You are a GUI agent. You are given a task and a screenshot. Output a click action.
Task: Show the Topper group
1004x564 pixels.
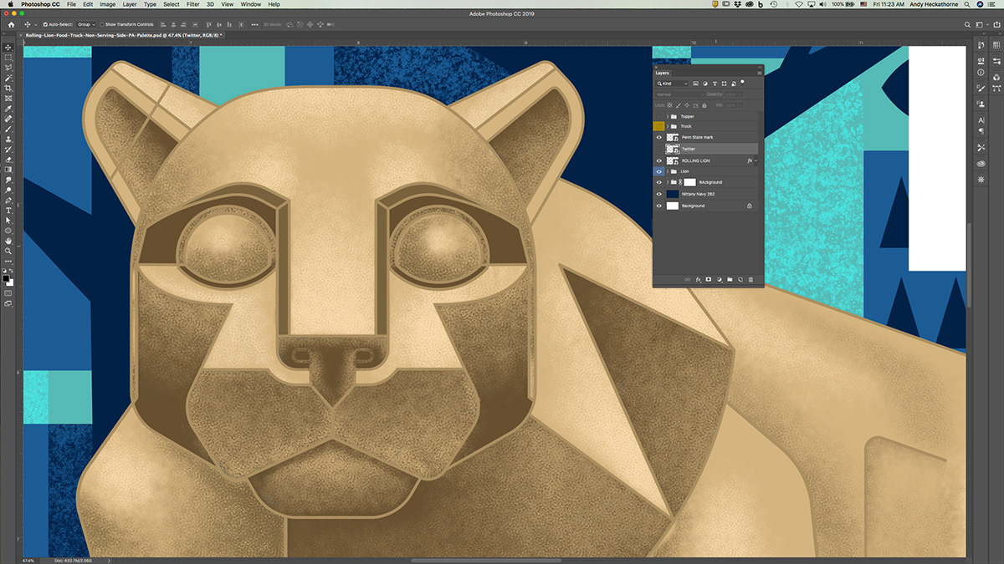(658, 116)
